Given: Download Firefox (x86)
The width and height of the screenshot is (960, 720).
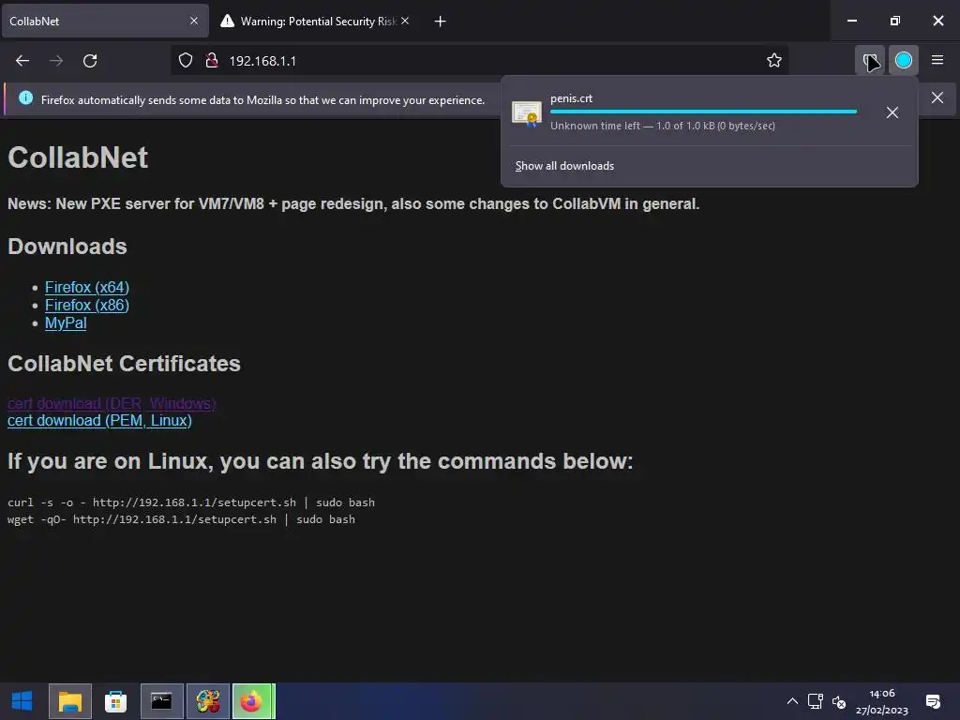Looking at the screenshot, I should click(x=87, y=305).
